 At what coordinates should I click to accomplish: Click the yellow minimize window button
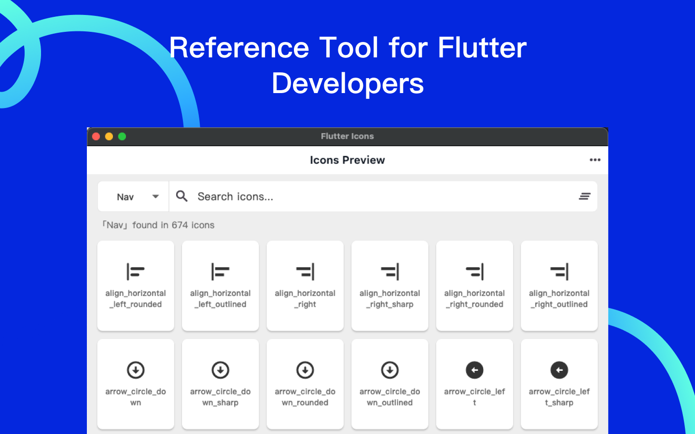(109, 136)
